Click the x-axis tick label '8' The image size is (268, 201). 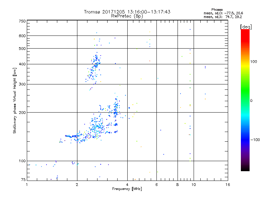pyautogui.click(x=178, y=185)
